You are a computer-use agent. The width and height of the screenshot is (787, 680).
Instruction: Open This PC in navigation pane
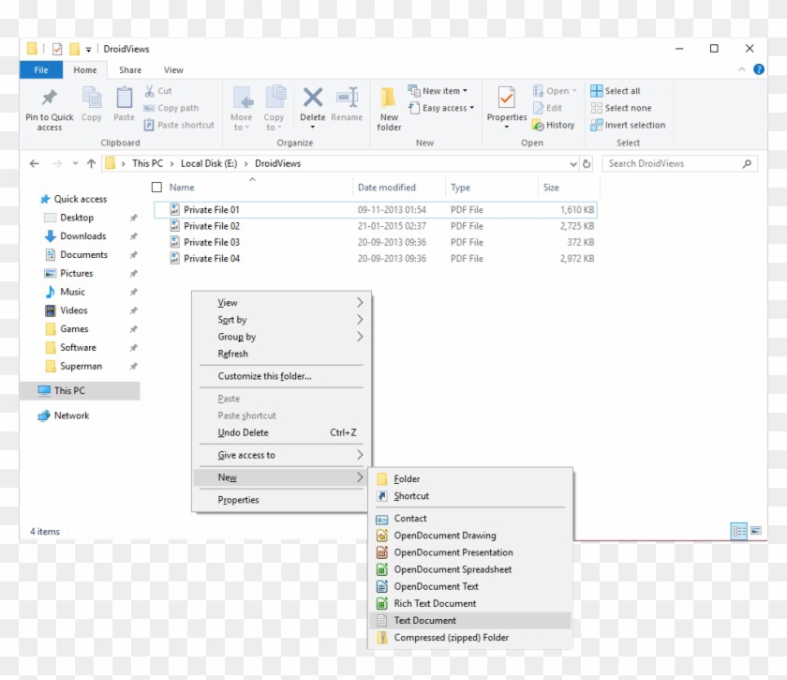click(x=80, y=390)
